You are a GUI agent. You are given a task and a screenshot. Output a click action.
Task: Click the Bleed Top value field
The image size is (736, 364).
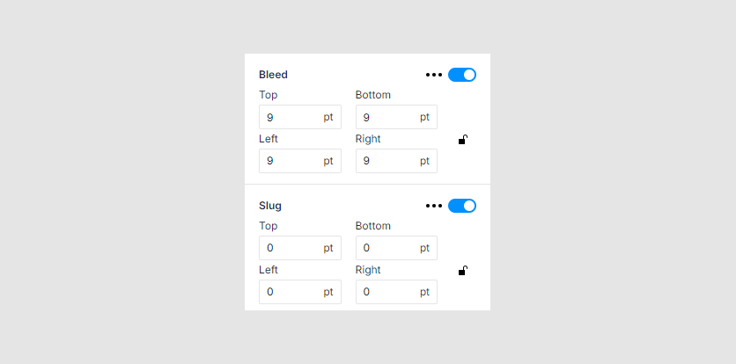point(289,117)
